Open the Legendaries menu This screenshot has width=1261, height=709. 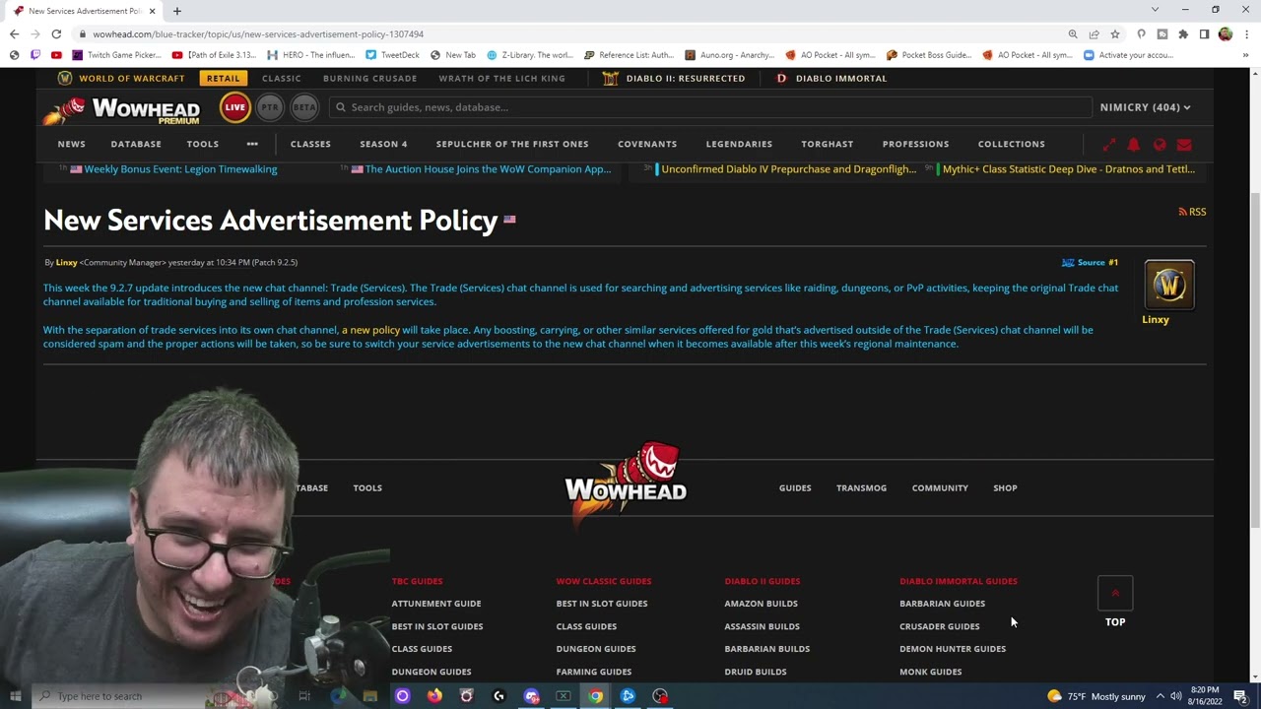(x=739, y=144)
